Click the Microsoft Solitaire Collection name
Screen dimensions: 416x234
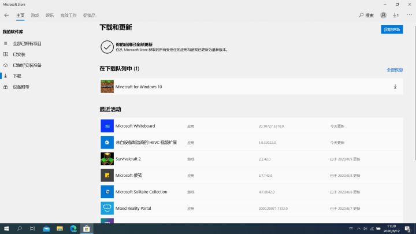[141, 192]
